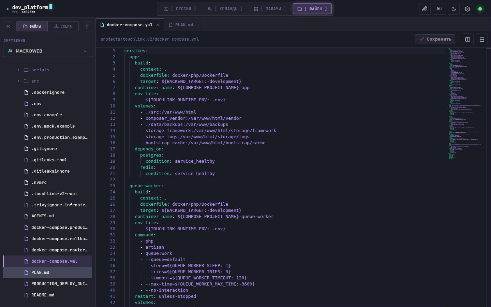The width and height of the screenshot is (491, 307).
Task: Click the 'restart: unless-stopped' code line
Action: point(165,296)
